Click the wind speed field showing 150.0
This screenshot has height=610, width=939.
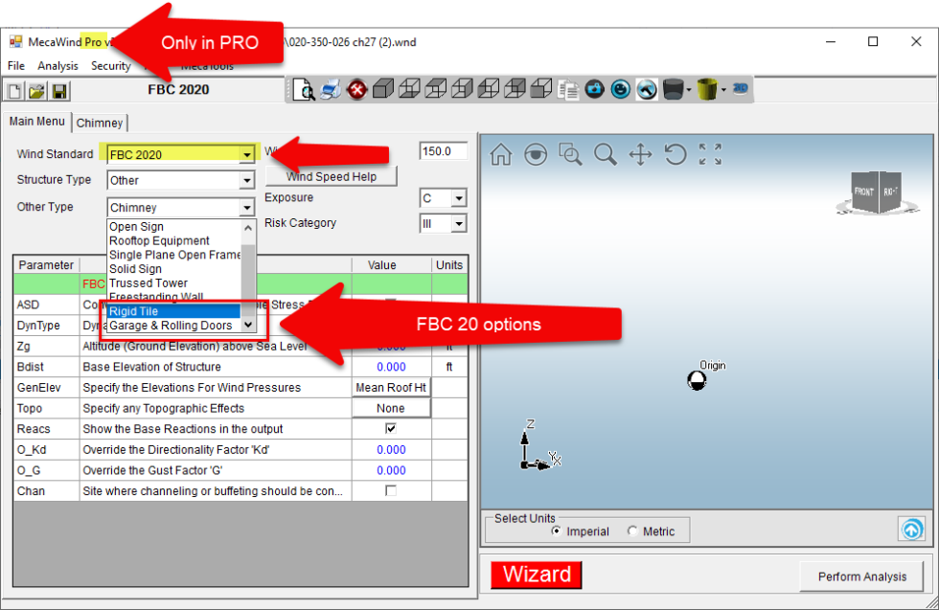point(443,151)
